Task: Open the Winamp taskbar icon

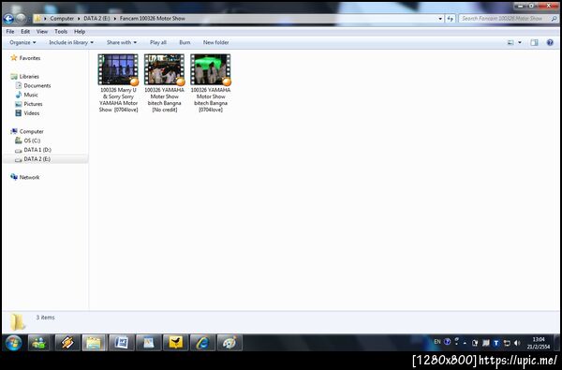Action: (67, 343)
